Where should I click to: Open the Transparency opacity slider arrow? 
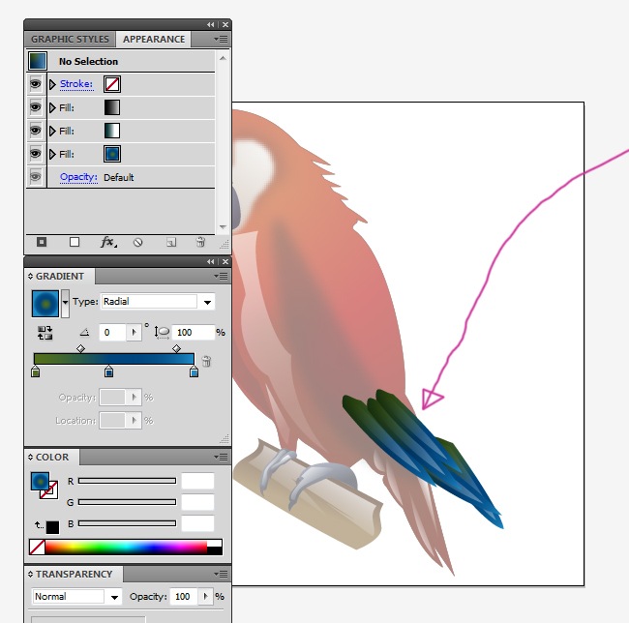[206, 597]
